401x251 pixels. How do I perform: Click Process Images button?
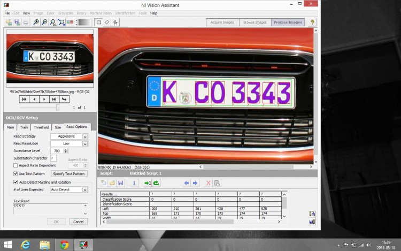click(x=288, y=22)
